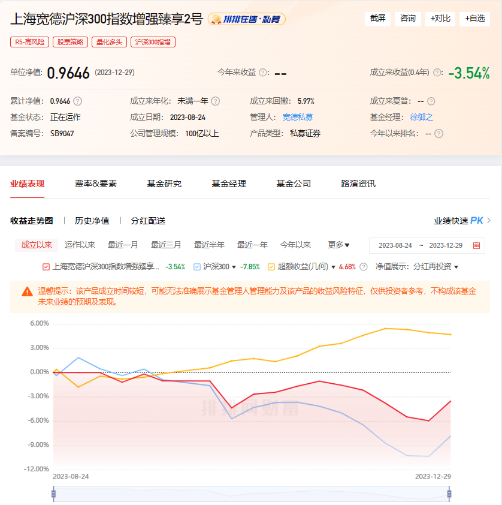Click the 咨询 button

click(408, 19)
